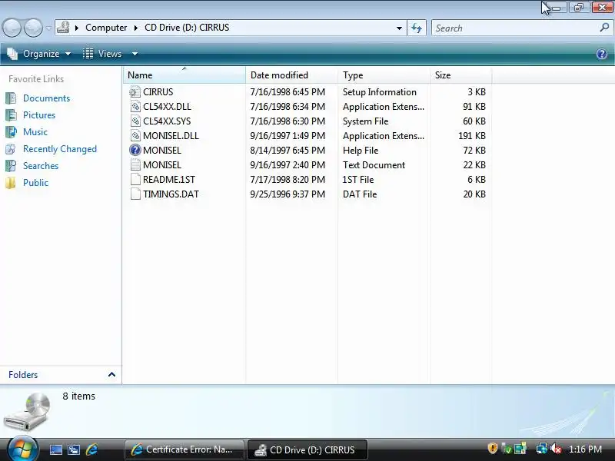
Task: Click the Setup Information type cell
Action: point(380,92)
